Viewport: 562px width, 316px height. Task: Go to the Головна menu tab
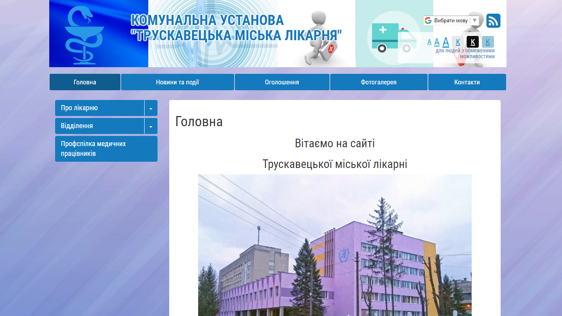point(85,82)
